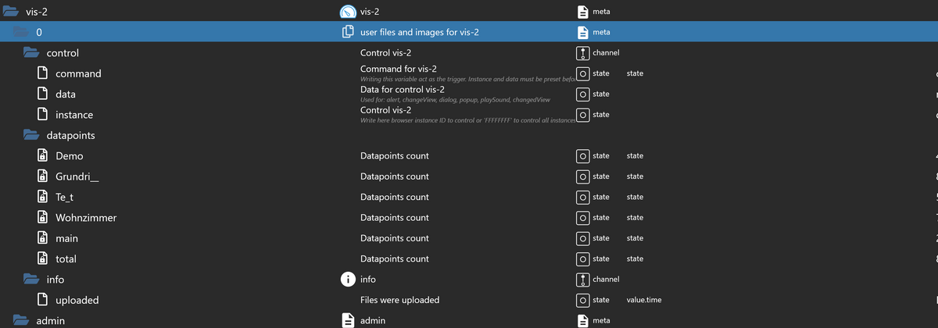
Task: Collapse the vis-2 root folder
Action: pyautogui.click(x=11, y=12)
